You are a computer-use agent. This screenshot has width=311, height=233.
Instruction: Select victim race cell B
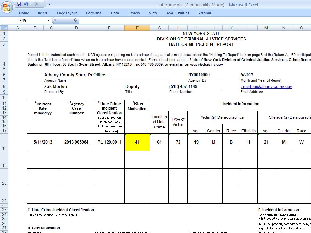tap(231, 142)
